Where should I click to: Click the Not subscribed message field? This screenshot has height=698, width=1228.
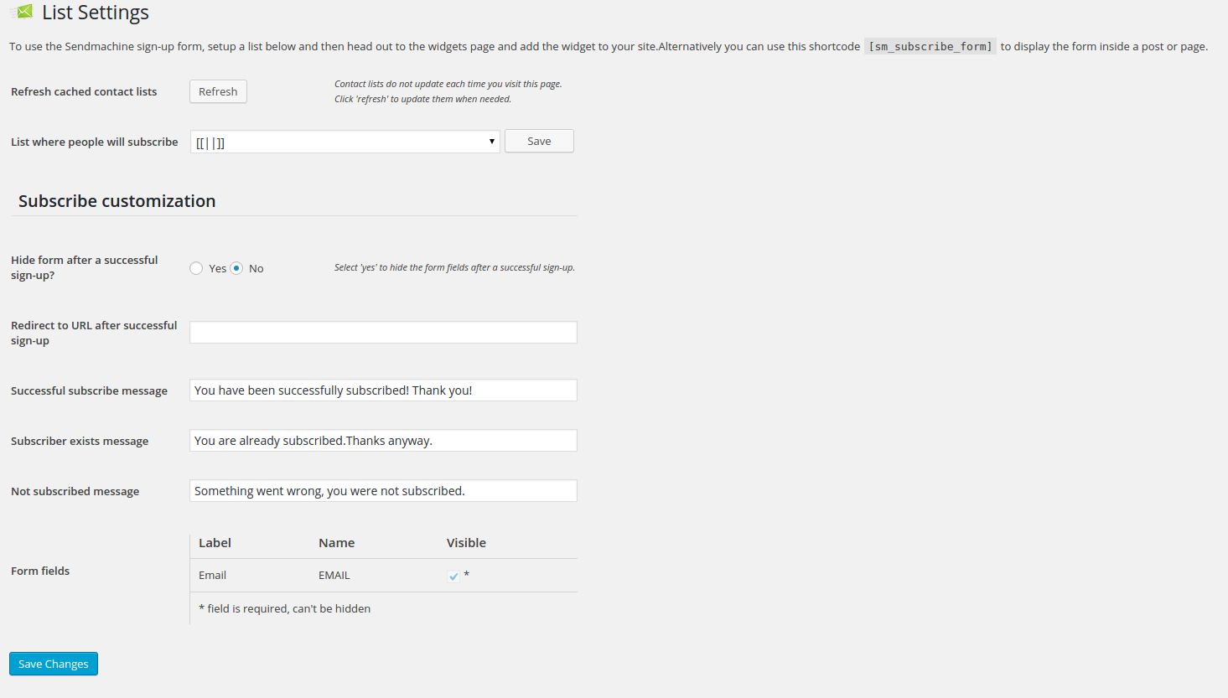pyautogui.click(x=383, y=491)
